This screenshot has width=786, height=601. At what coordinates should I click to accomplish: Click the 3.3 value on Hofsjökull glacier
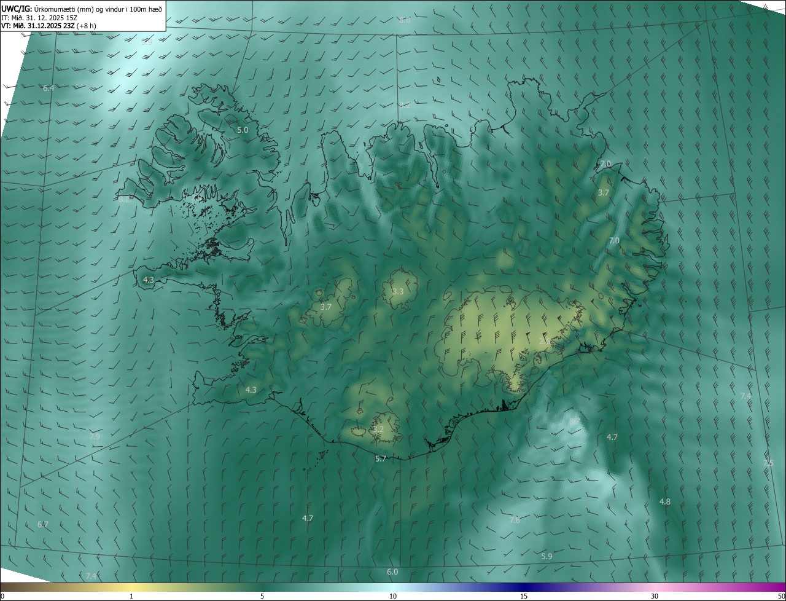(398, 291)
